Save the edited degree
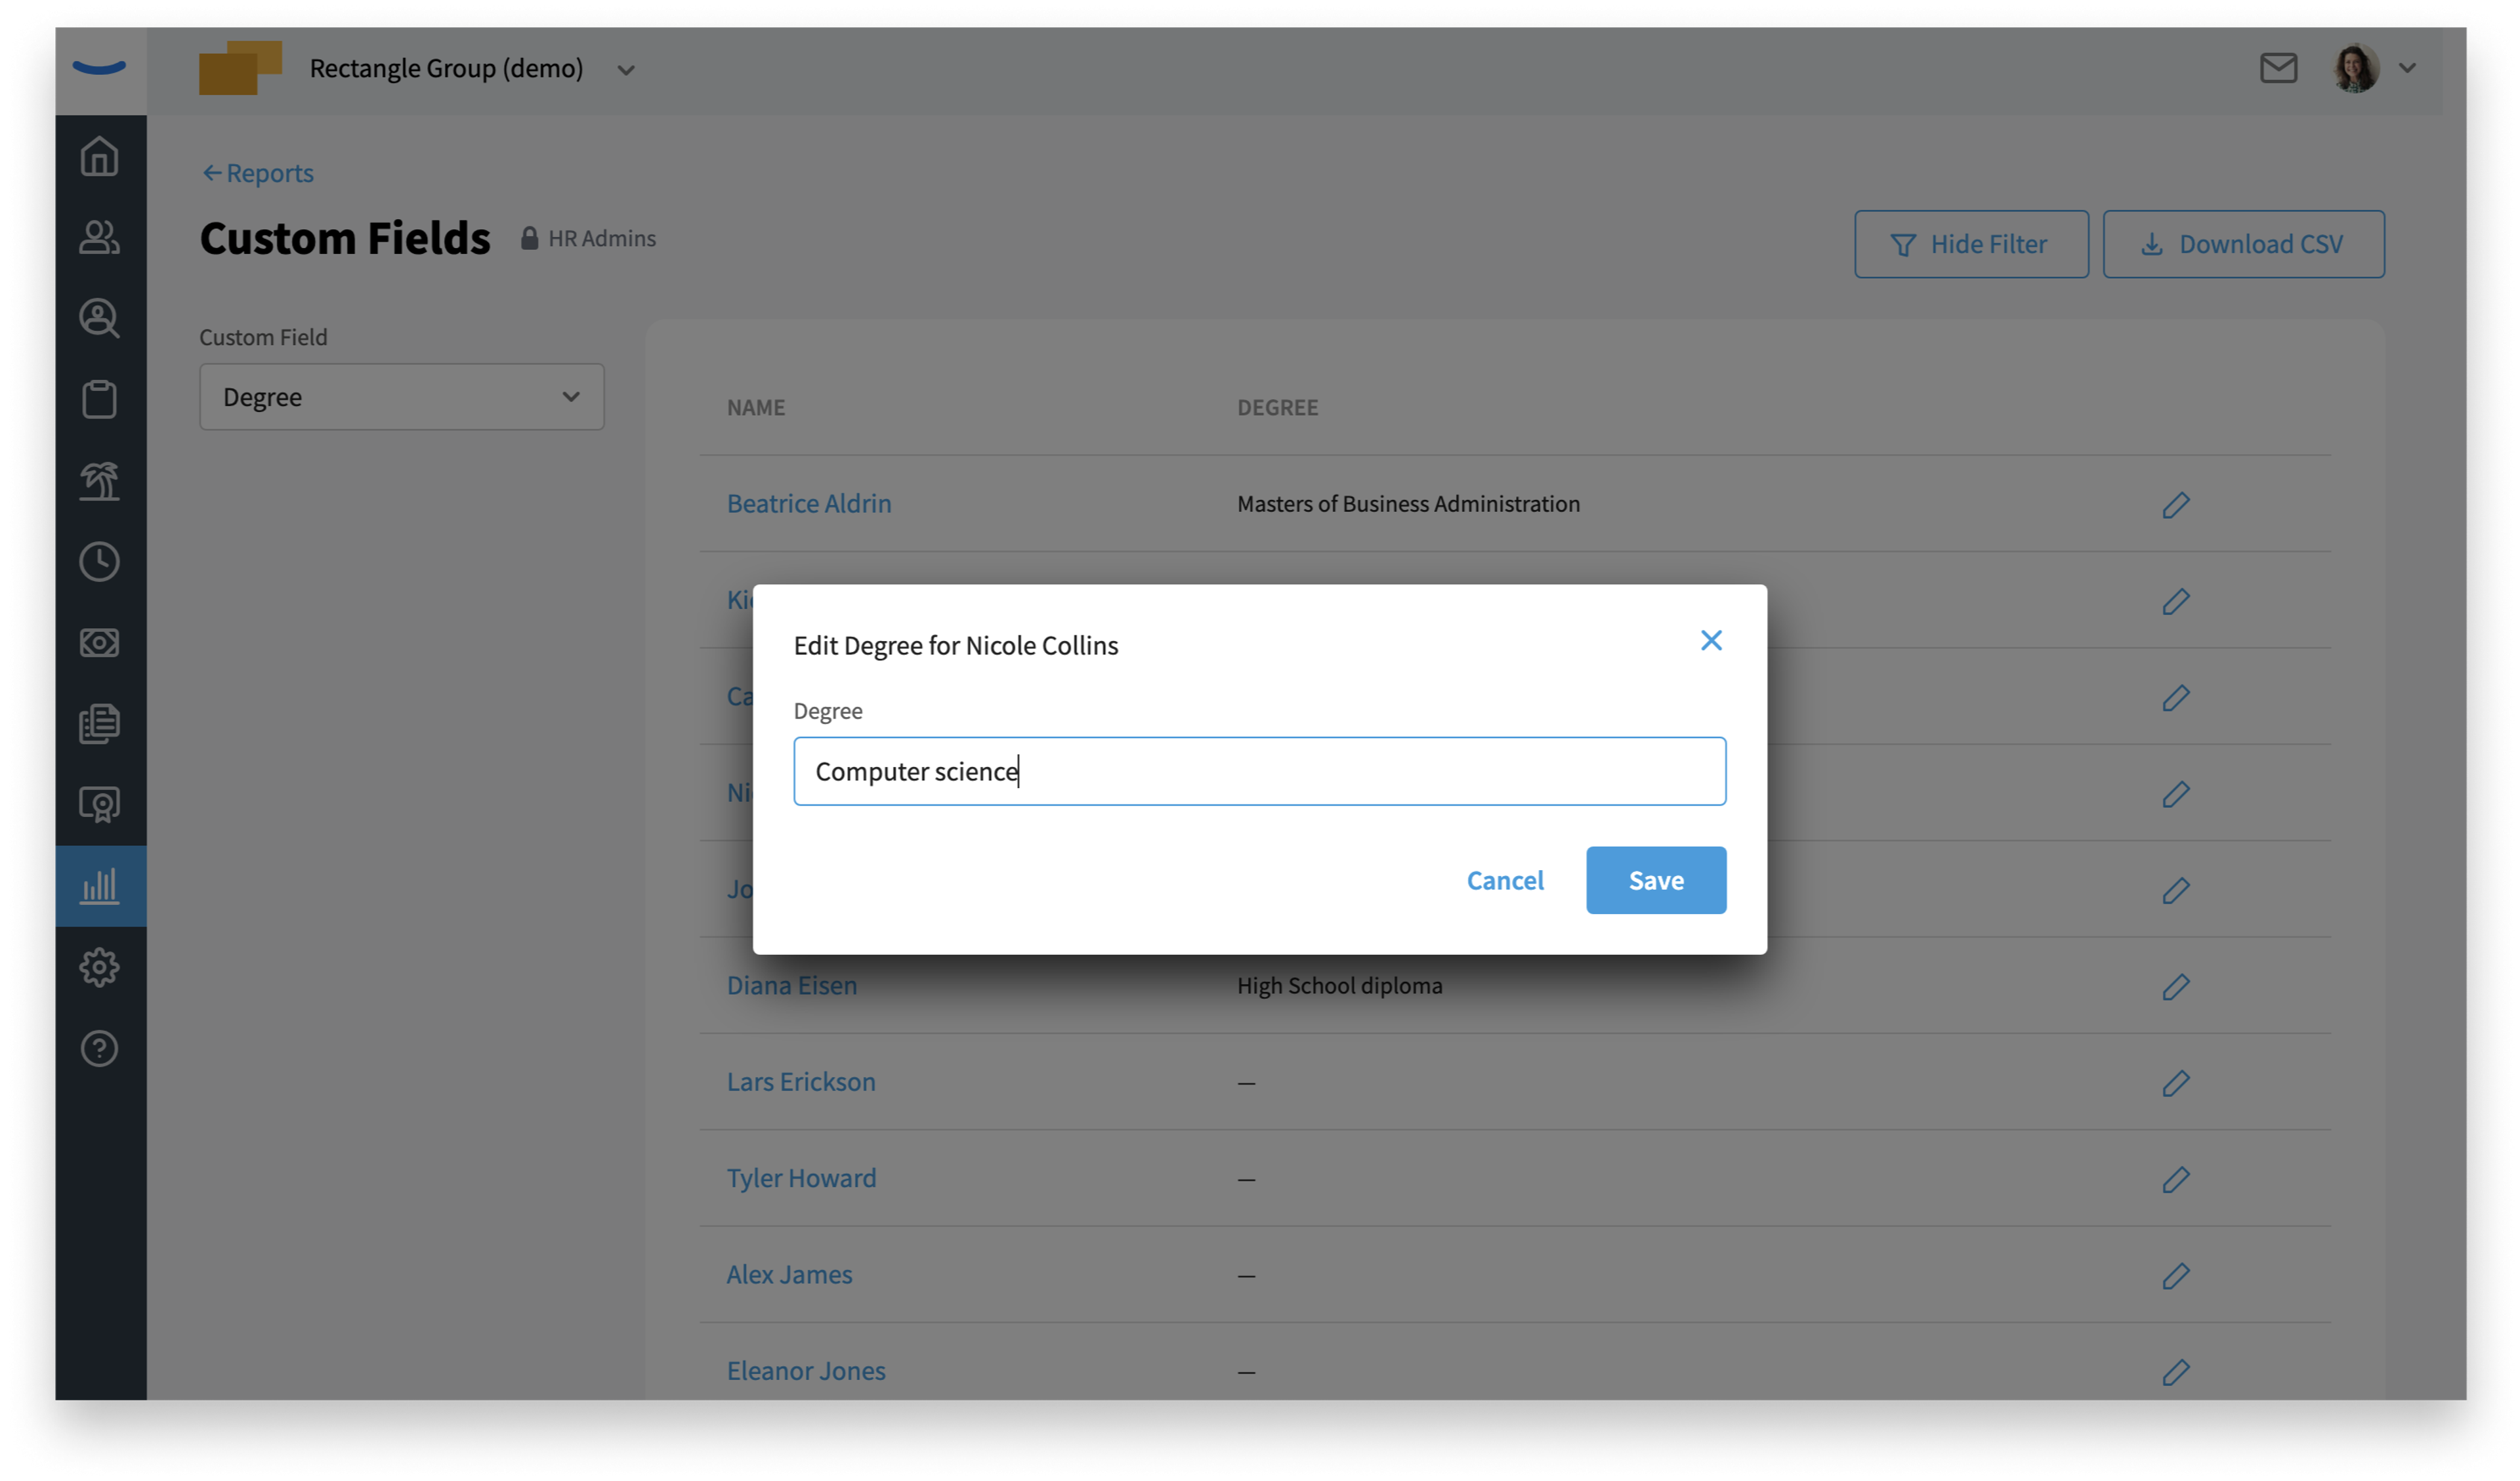The height and width of the screenshot is (1481, 2520). coord(1655,880)
